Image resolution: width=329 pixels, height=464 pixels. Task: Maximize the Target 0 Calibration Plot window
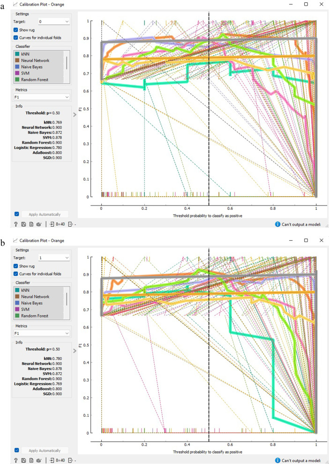[x=306, y=4]
